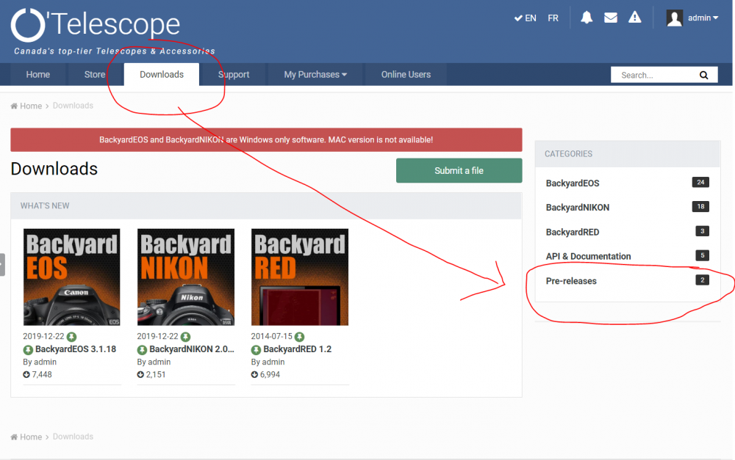The image size is (735, 460).
Task: Click the Submit a file button
Action: (x=459, y=171)
